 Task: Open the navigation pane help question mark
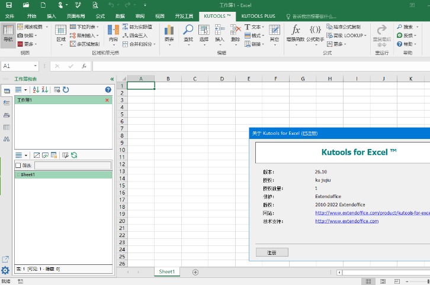tap(108, 90)
